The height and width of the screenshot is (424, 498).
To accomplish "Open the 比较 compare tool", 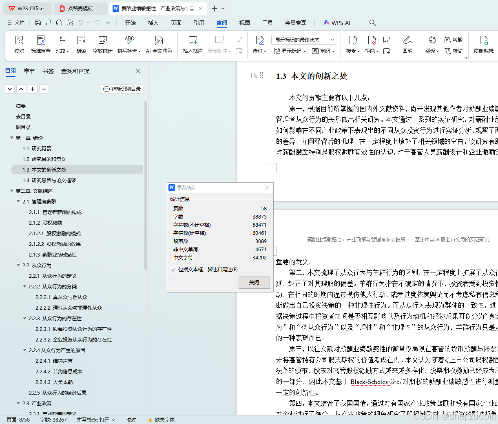I will 62,45.
